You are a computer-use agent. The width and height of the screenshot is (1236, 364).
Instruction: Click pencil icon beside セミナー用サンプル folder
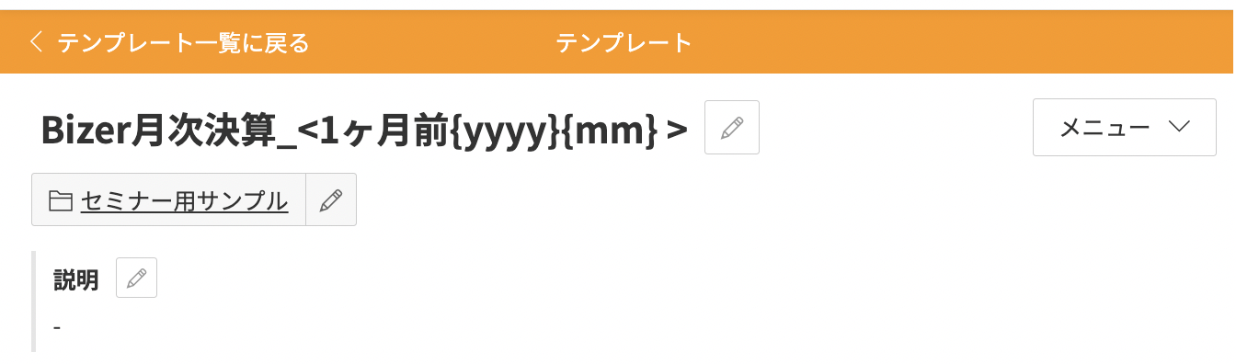click(x=330, y=200)
